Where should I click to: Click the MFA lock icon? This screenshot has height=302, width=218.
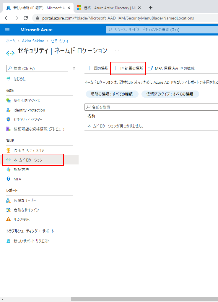(8, 179)
